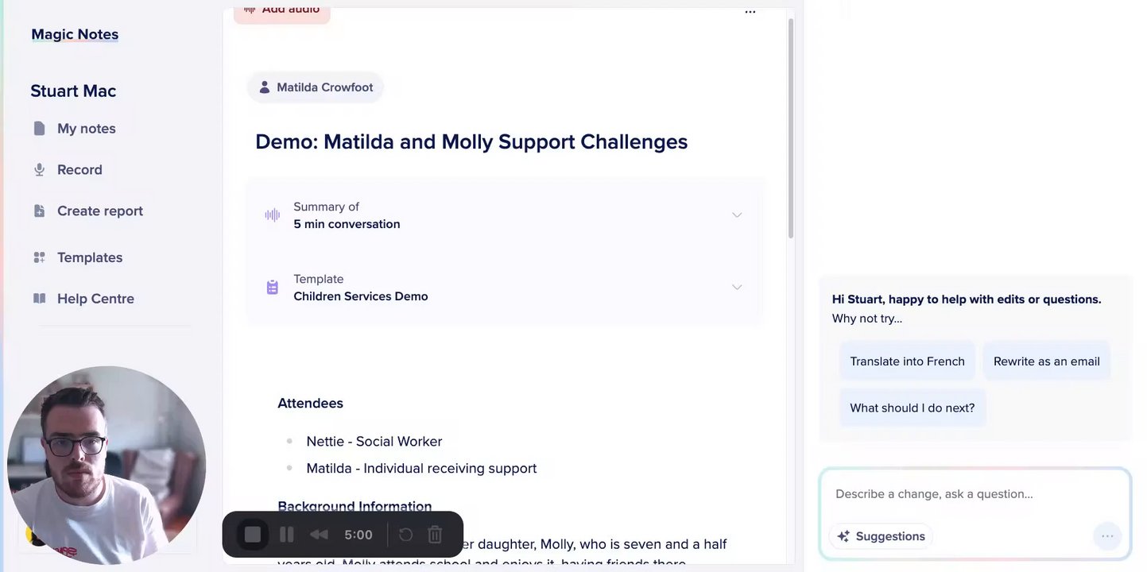
Task: Expand the Summary of 5 min conversation chevron
Action: pos(737,215)
